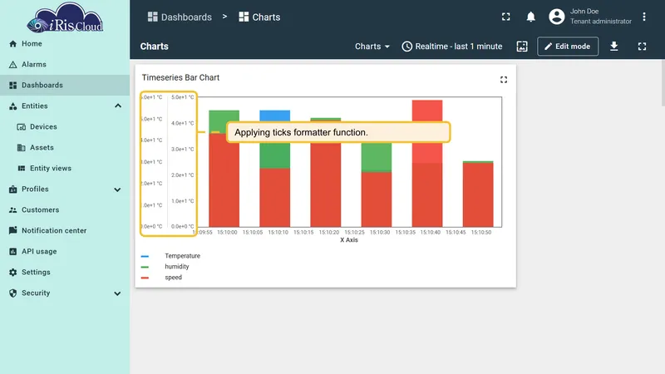Click the John Doe user avatar

pos(556,17)
